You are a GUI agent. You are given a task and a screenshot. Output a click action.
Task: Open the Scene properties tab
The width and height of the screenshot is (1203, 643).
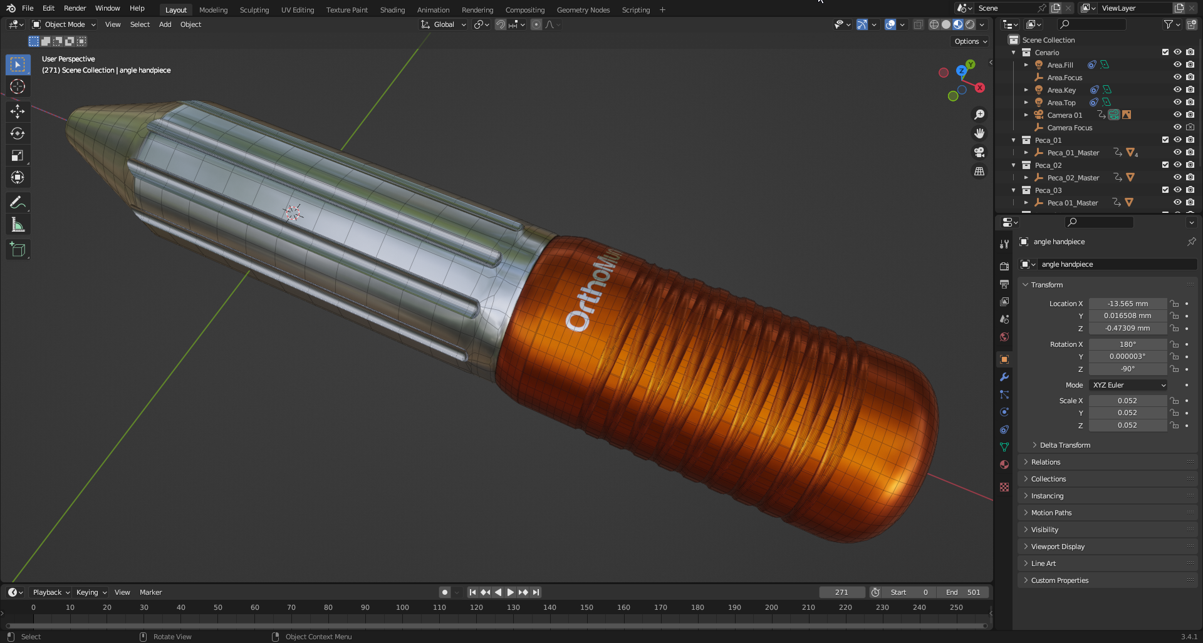[x=1004, y=319]
